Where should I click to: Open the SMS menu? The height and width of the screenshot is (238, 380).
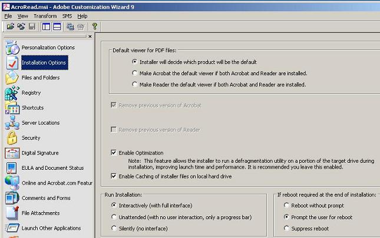click(x=67, y=16)
